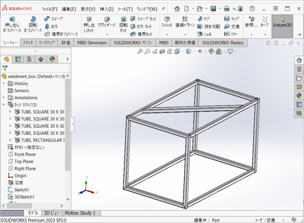304x223 pixels.
Task: Collapse the カットリスト(13) folder
Action: 4,105
